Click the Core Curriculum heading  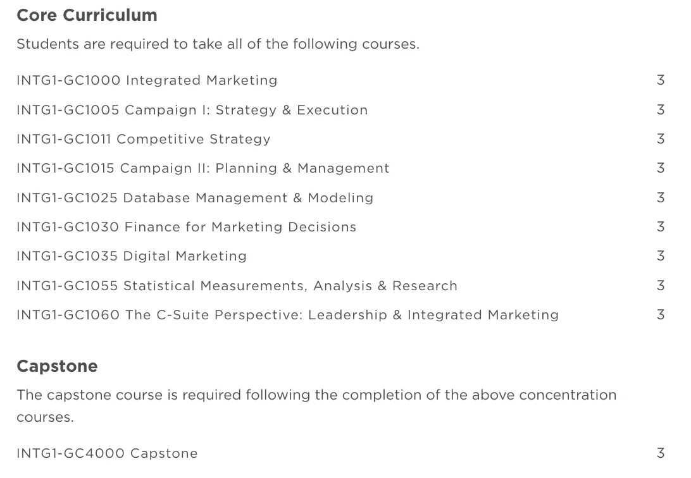pos(87,15)
